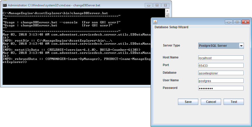This screenshot has width=252, height=127.
Task: Click the netutilsData INFO line in console
Action: (x=71, y=50)
